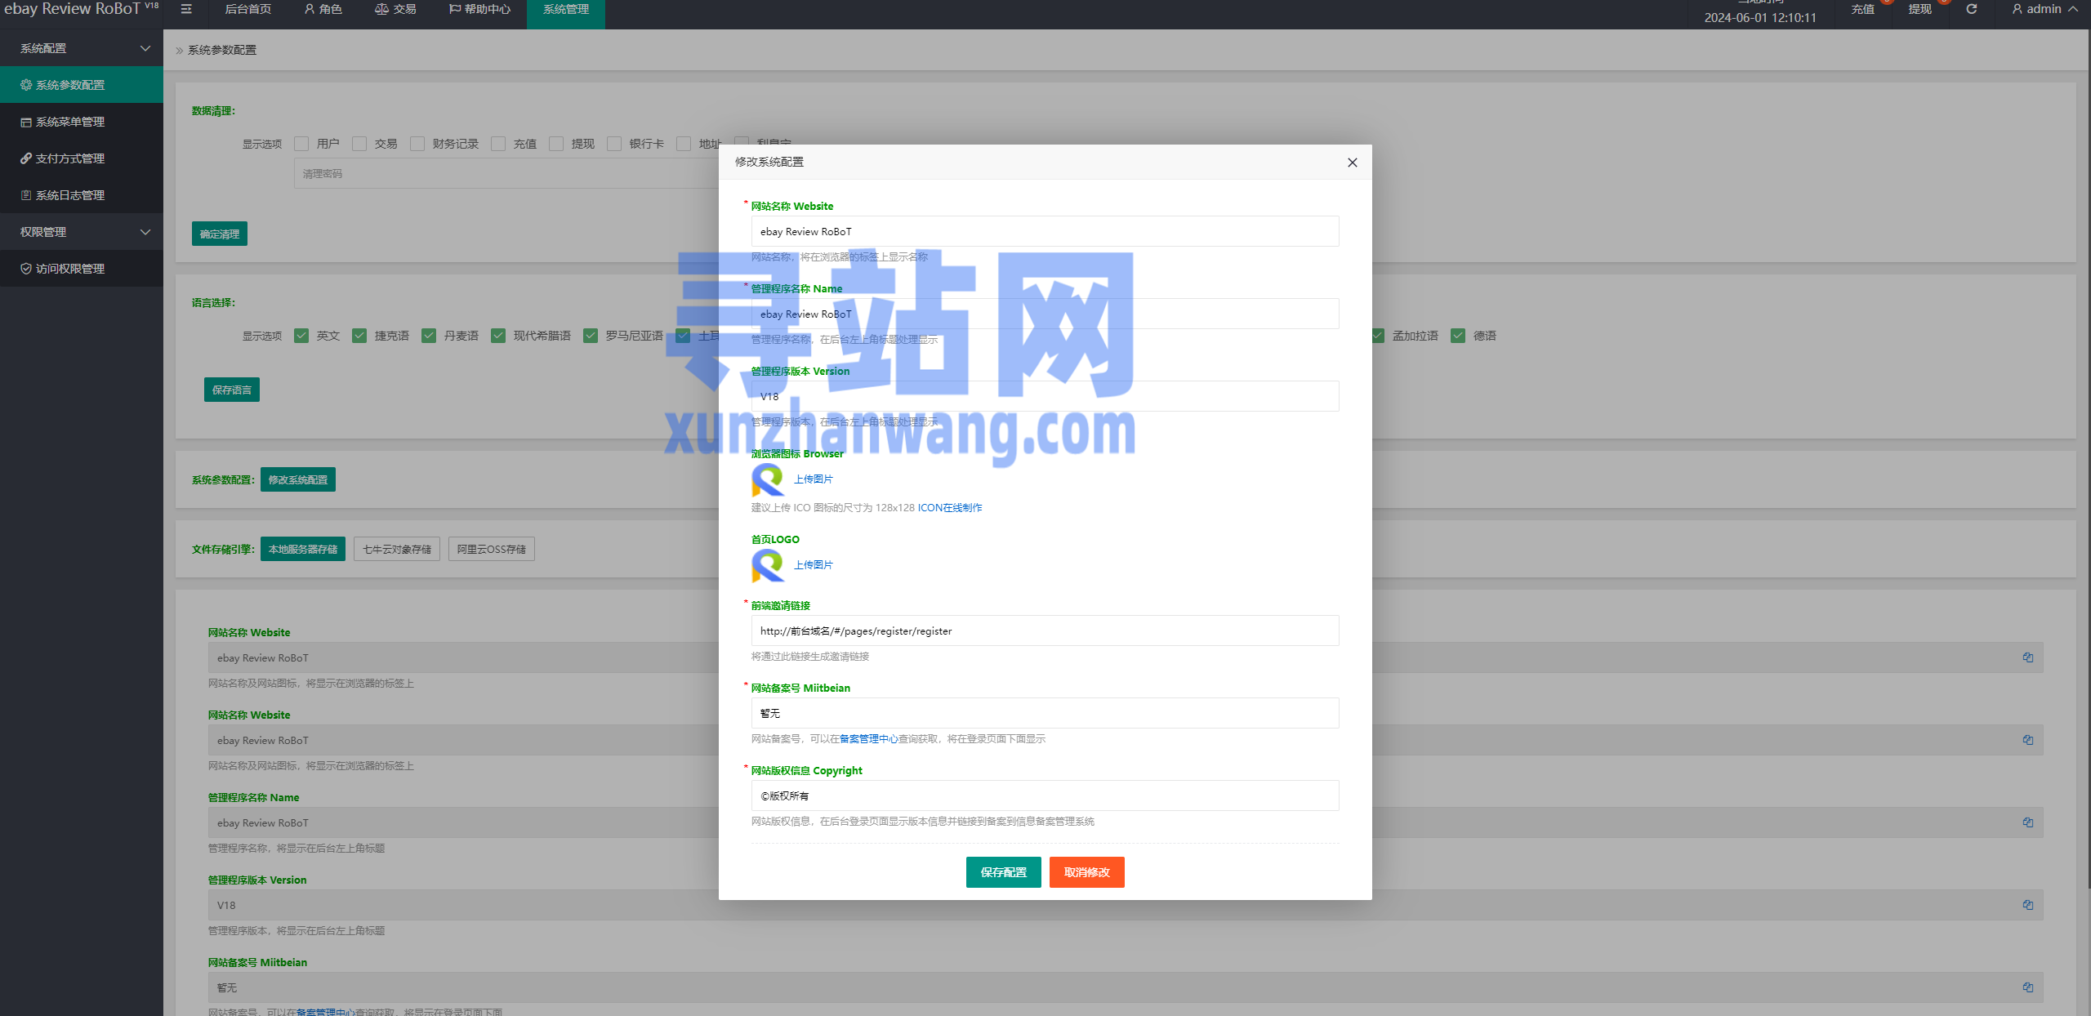The width and height of the screenshot is (2091, 1016).
Task: Open the admin user menu
Action: pyautogui.click(x=2044, y=9)
